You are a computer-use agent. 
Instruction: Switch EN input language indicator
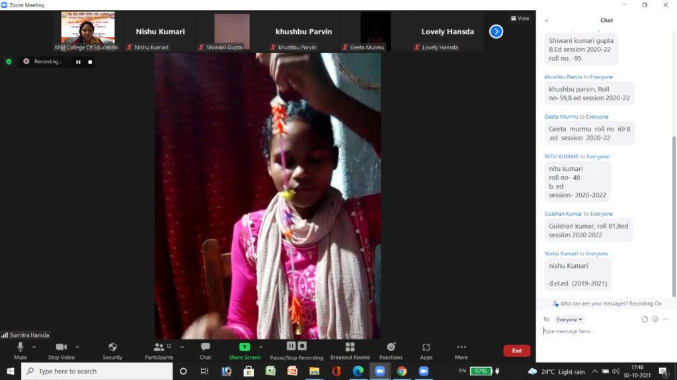pos(462,371)
